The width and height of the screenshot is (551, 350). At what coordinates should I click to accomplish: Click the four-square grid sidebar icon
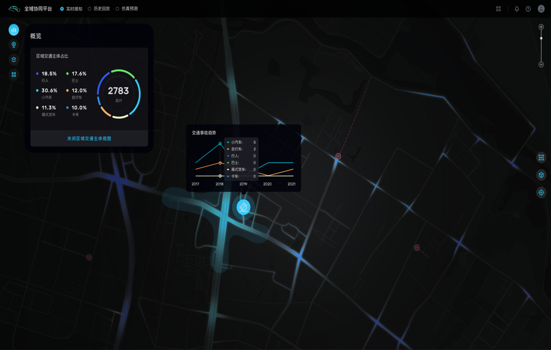14,74
